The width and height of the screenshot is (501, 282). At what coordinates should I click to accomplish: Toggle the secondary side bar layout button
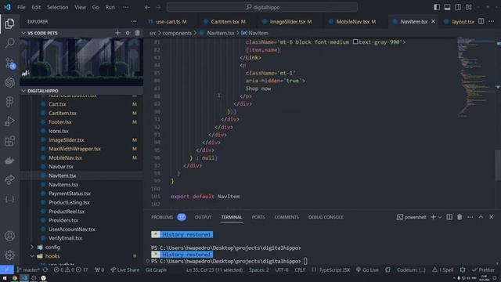click(x=458, y=7)
